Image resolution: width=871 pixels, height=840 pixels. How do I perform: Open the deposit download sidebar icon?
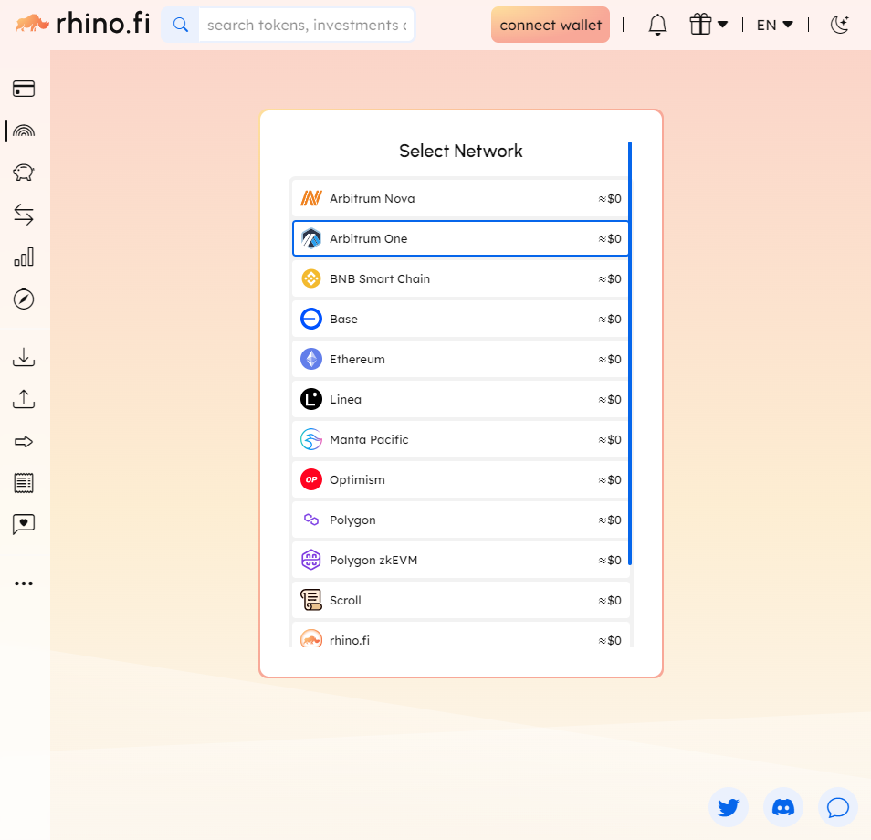[x=24, y=357]
